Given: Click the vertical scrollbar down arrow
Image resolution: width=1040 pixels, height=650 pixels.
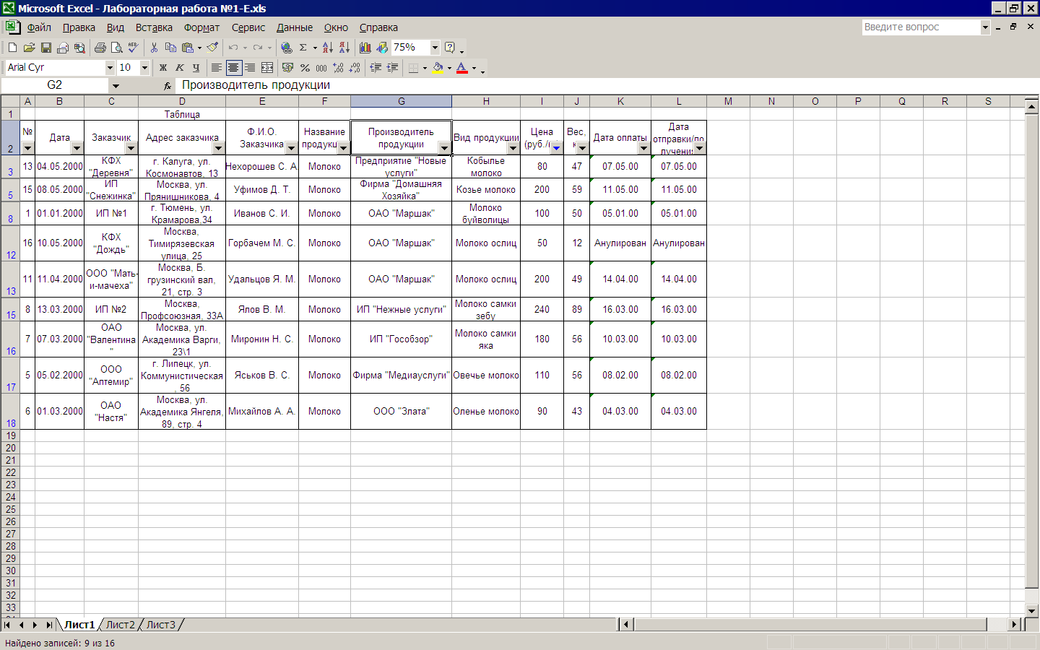Looking at the screenshot, I should (1031, 610).
